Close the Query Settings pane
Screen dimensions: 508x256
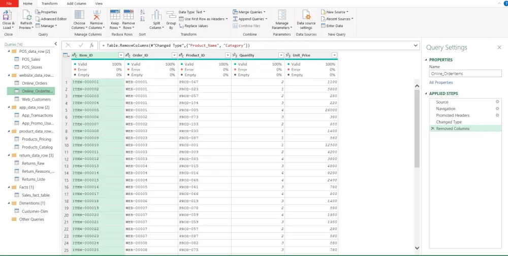coord(499,47)
